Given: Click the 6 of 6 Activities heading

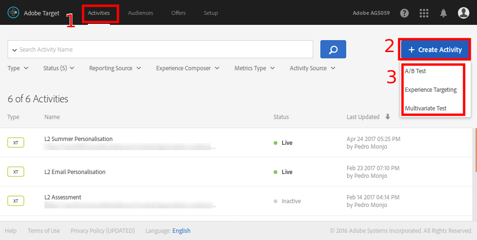Looking at the screenshot, I should click(38, 98).
